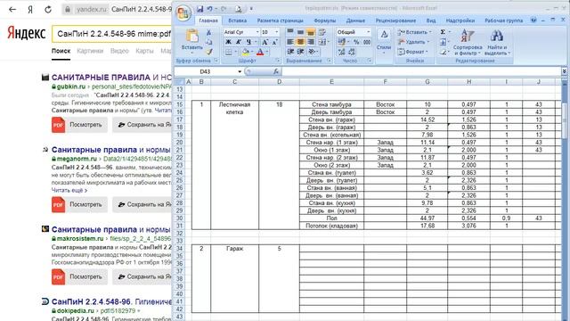Increase font size with large A icon
This screenshot has height=321, width=570.
pyautogui.click(x=265, y=42)
